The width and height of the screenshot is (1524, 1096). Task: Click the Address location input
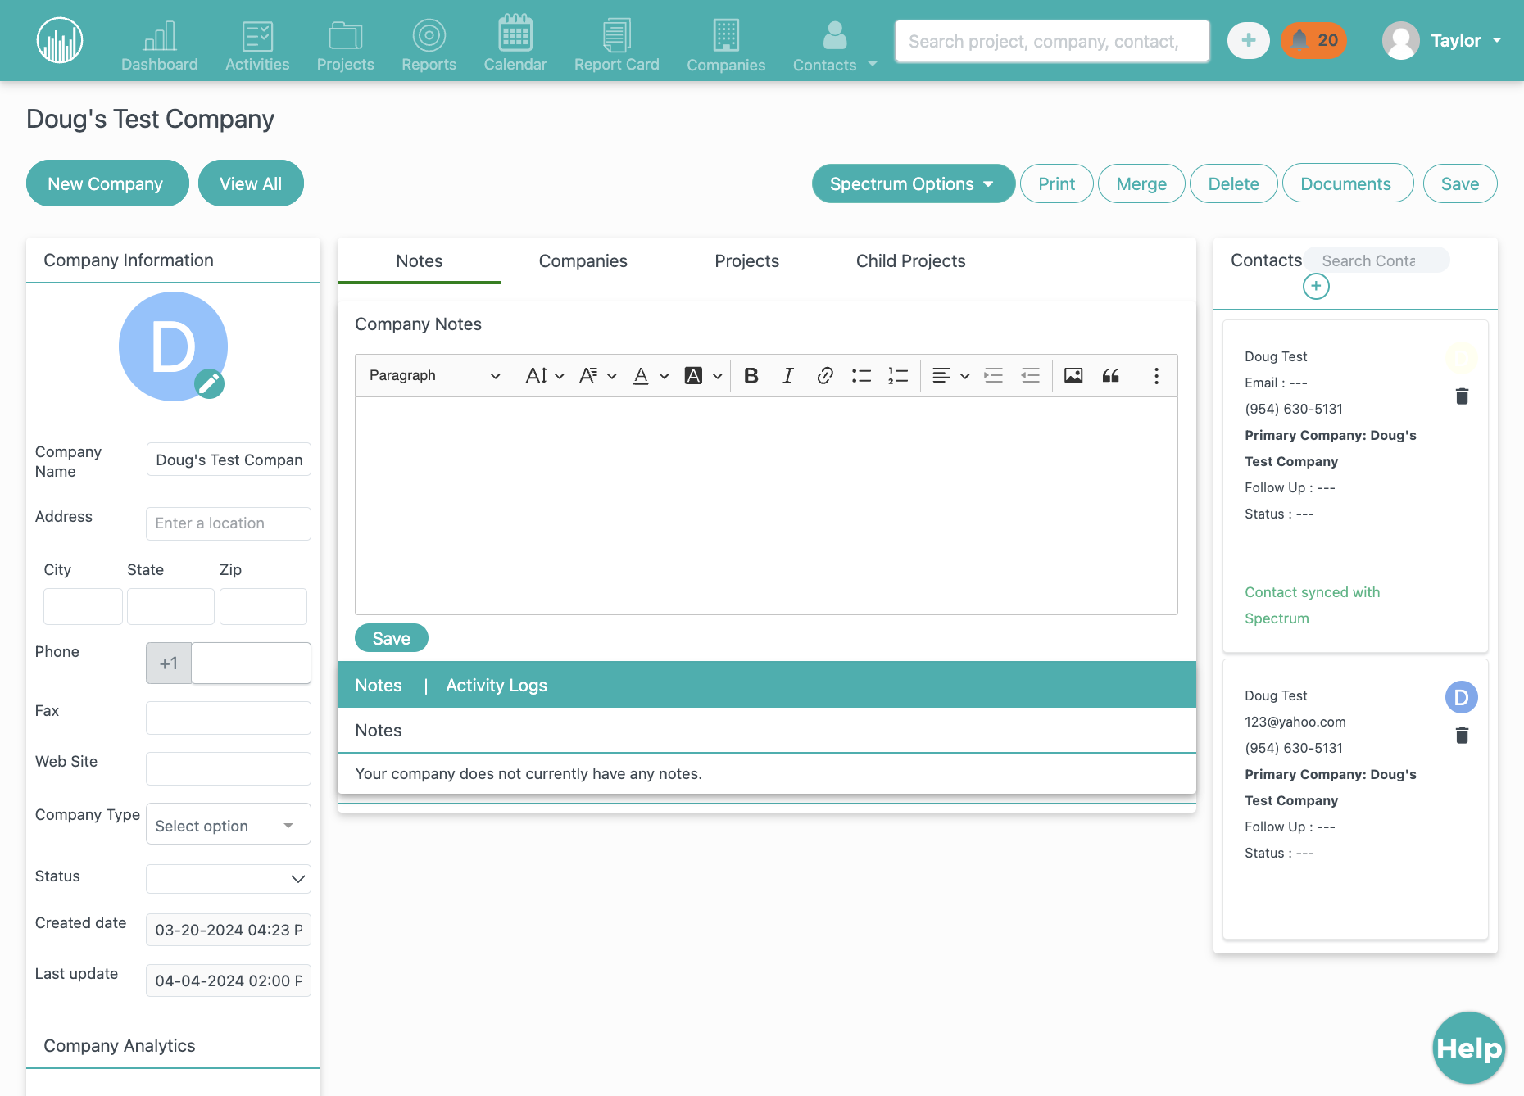click(229, 523)
